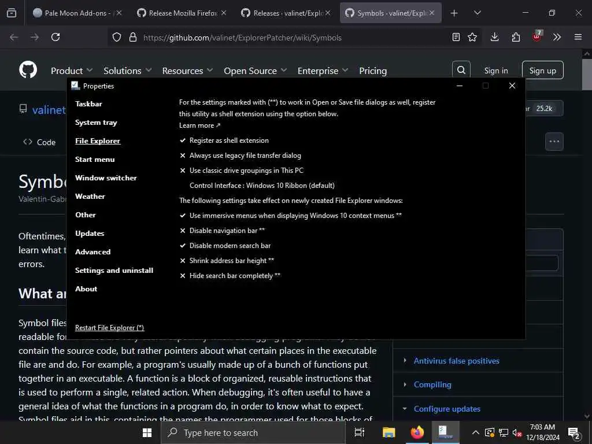Open the Pricing link
Viewport: 592px width, 444px height.
click(373, 71)
